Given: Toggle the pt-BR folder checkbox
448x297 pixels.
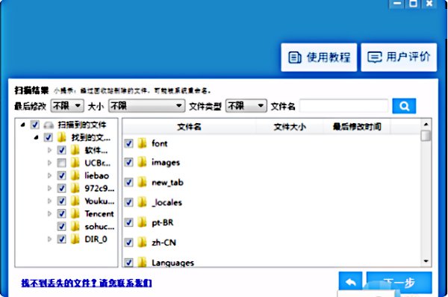Looking at the screenshot, I should coord(128,222).
